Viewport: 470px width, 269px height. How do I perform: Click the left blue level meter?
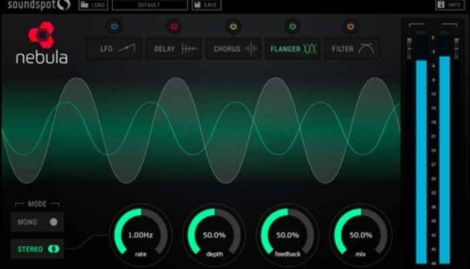coord(421,162)
